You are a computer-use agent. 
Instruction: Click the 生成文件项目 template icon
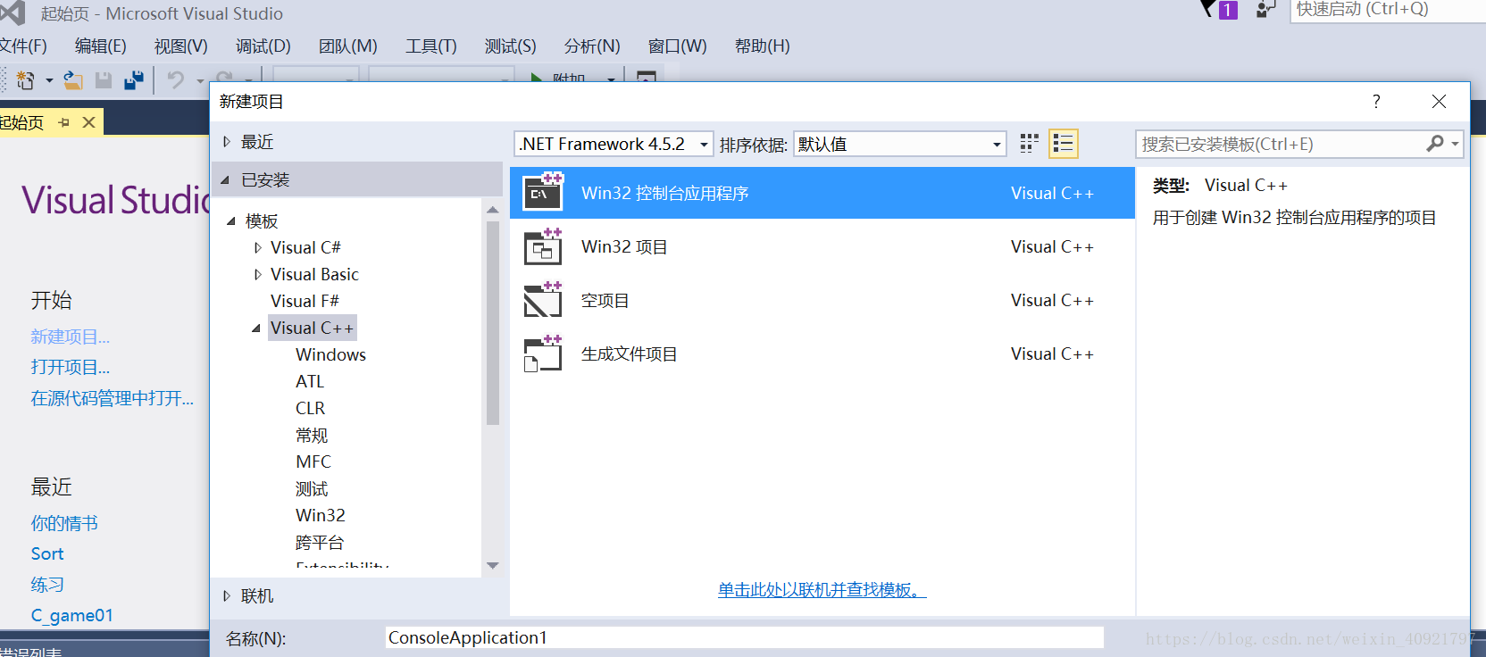[x=543, y=353]
